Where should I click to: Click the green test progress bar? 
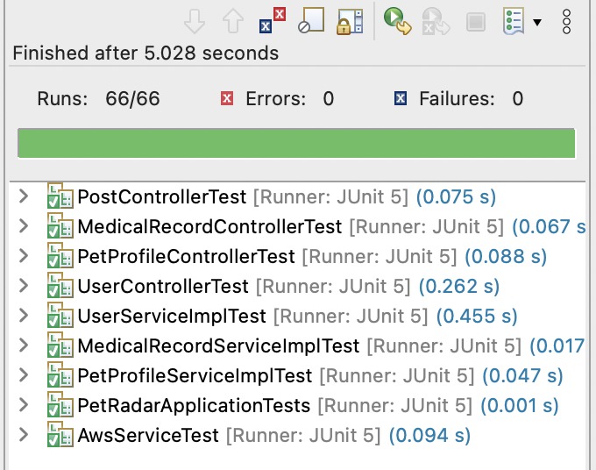tap(296, 143)
